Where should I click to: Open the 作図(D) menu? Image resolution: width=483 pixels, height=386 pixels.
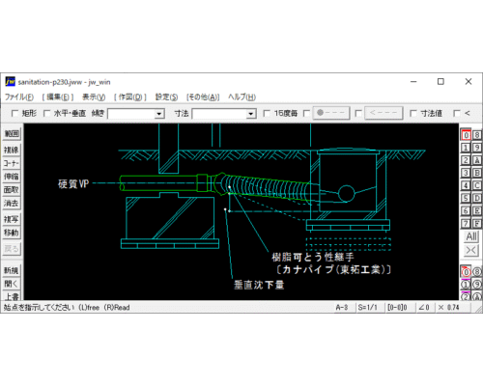tap(130, 96)
